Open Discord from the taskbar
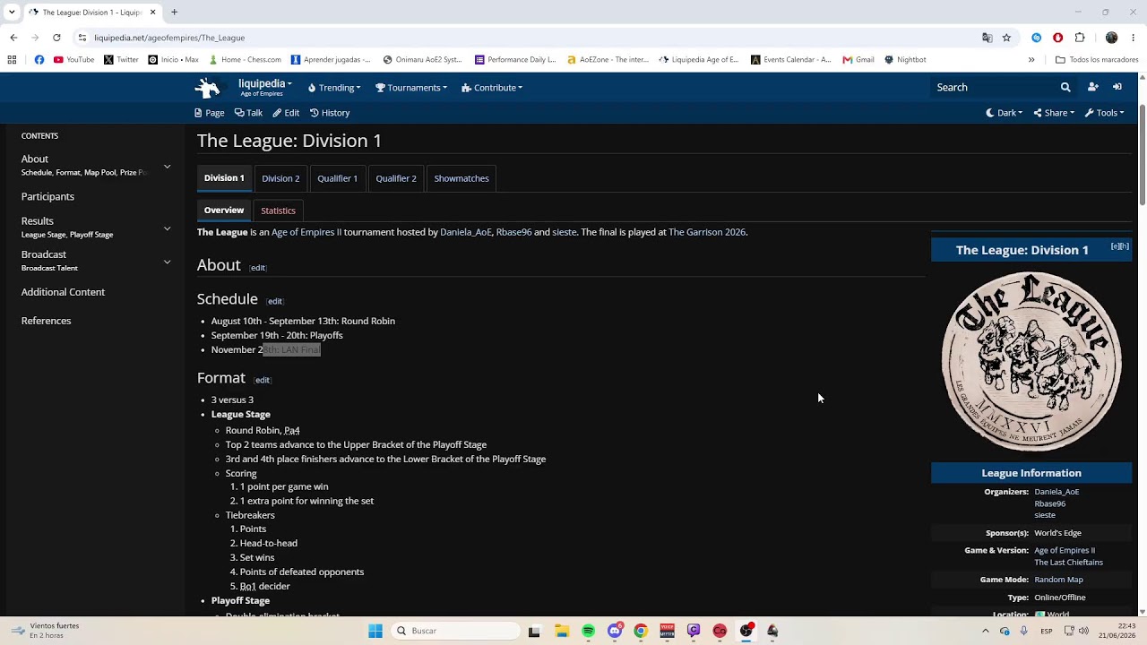1147x645 pixels. (x=615, y=631)
